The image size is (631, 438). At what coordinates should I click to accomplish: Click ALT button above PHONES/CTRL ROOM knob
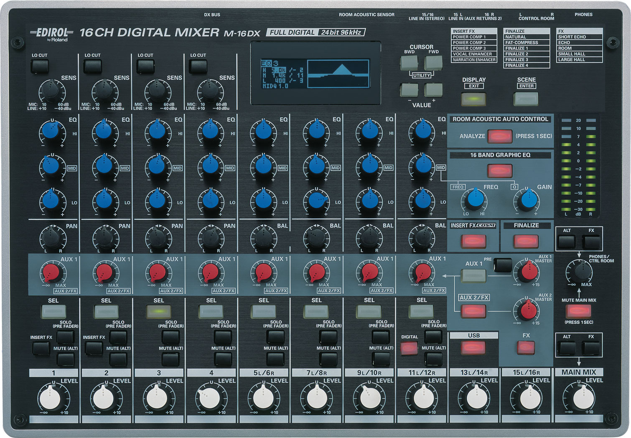pos(567,242)
